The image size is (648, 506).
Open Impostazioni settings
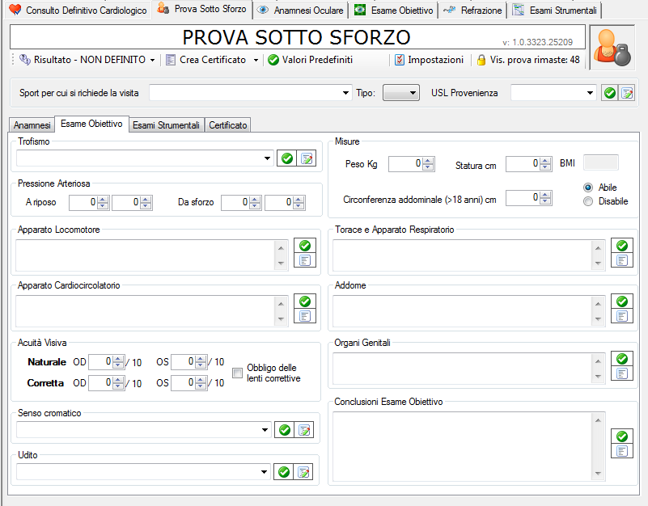coord(429,60)
